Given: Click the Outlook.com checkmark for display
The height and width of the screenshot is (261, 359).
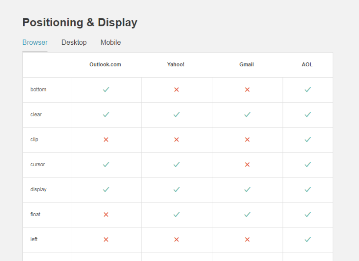Looking at the screenshot, I should [x=106, y=189].
